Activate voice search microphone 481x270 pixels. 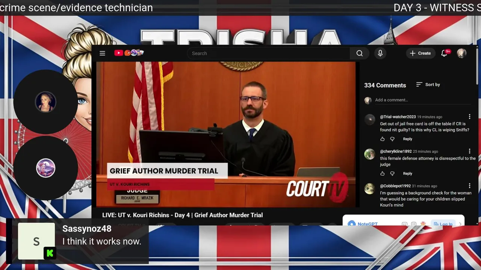coord(380,53)
